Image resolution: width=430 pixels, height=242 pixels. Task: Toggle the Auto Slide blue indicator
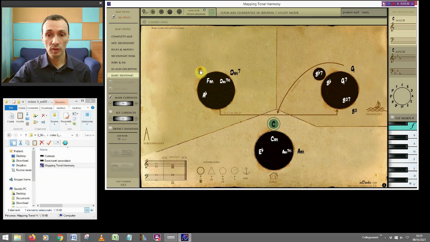pyautogui.click(x=205, y=10)
